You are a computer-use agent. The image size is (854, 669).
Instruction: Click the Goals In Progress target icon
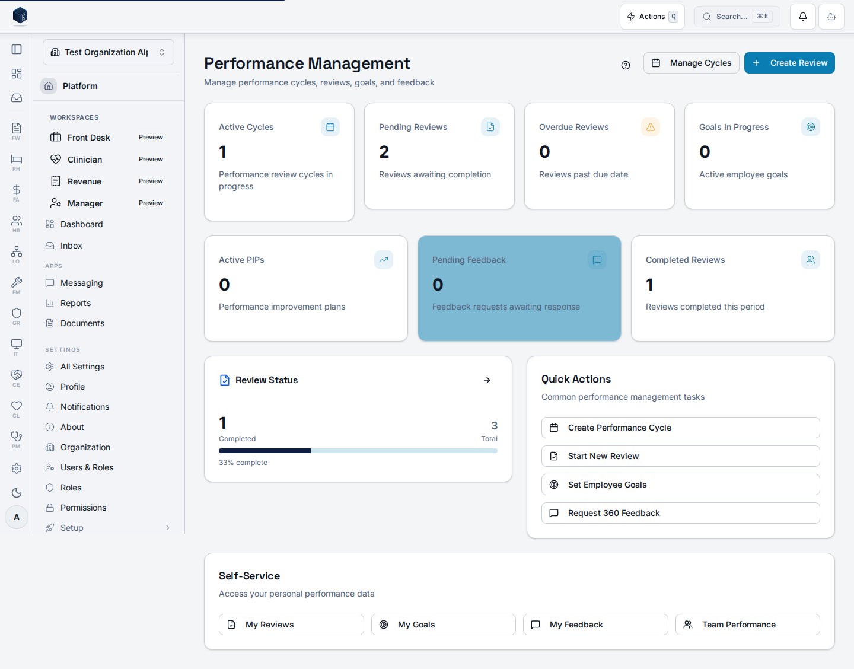click(x=811, y=127)
